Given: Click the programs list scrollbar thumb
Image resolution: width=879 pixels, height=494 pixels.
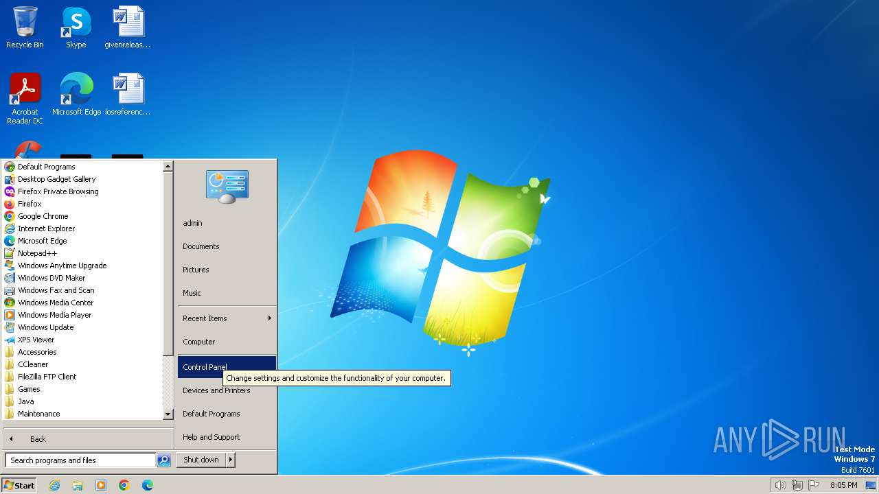Looking at the screenshot, I should [x=168, y=263].
